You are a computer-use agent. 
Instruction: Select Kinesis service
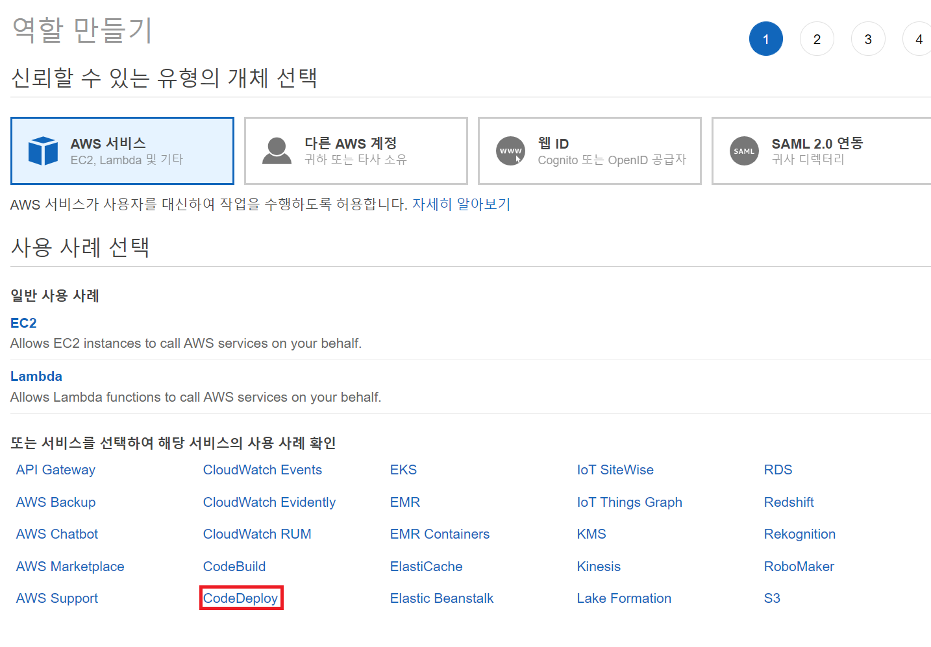(599, 567)
